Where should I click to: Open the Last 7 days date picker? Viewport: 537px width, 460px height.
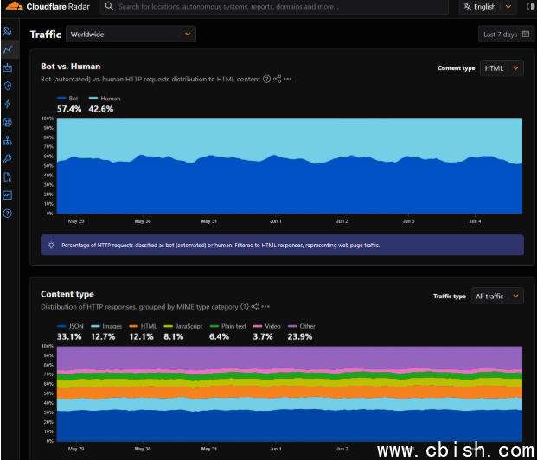coord(506,34)
